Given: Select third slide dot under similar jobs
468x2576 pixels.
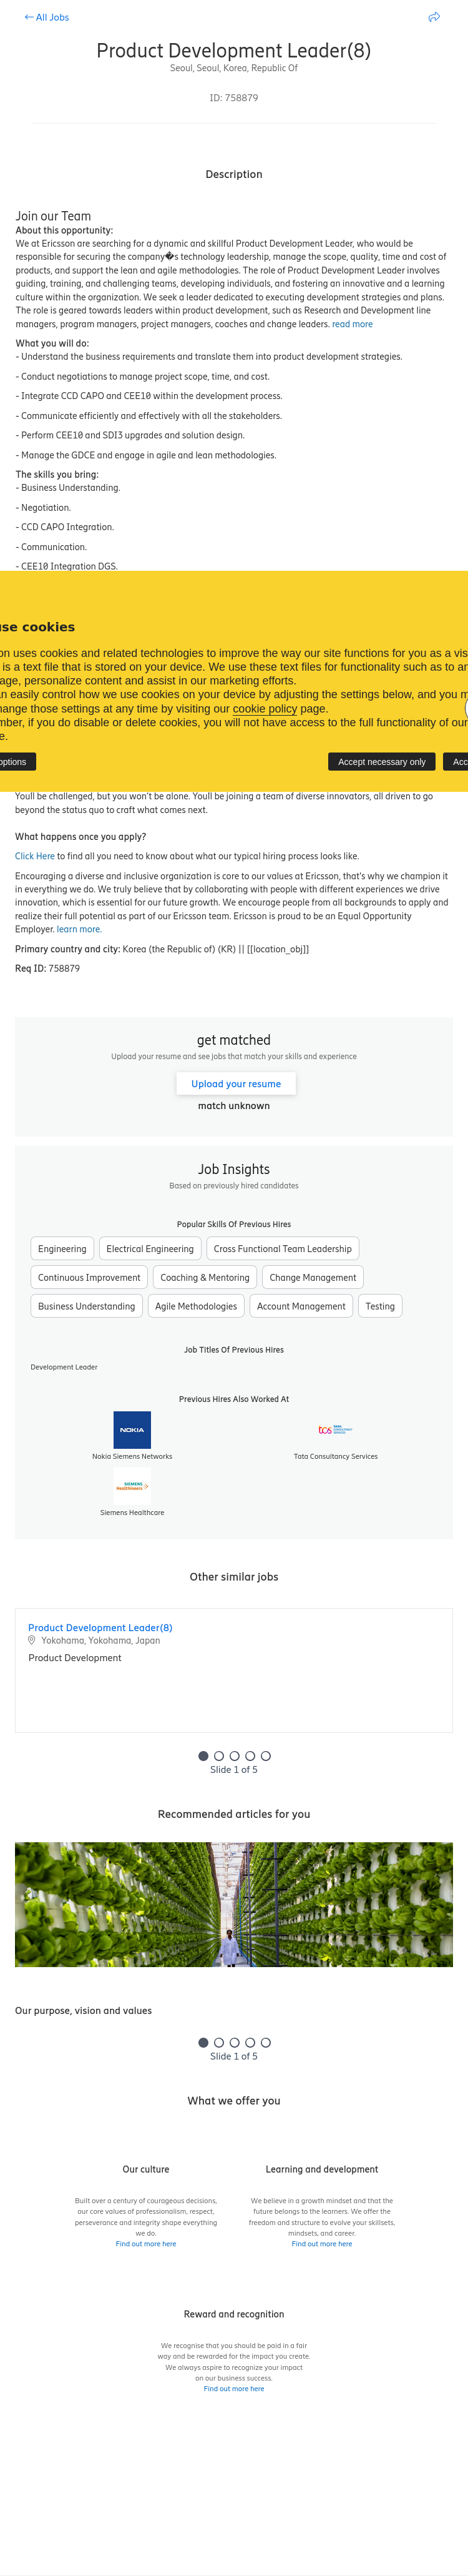Looking at the screenshot, I should (x=234, y=1755).
